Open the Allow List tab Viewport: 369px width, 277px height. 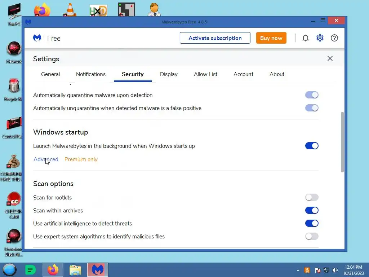[x=206, y=74]
